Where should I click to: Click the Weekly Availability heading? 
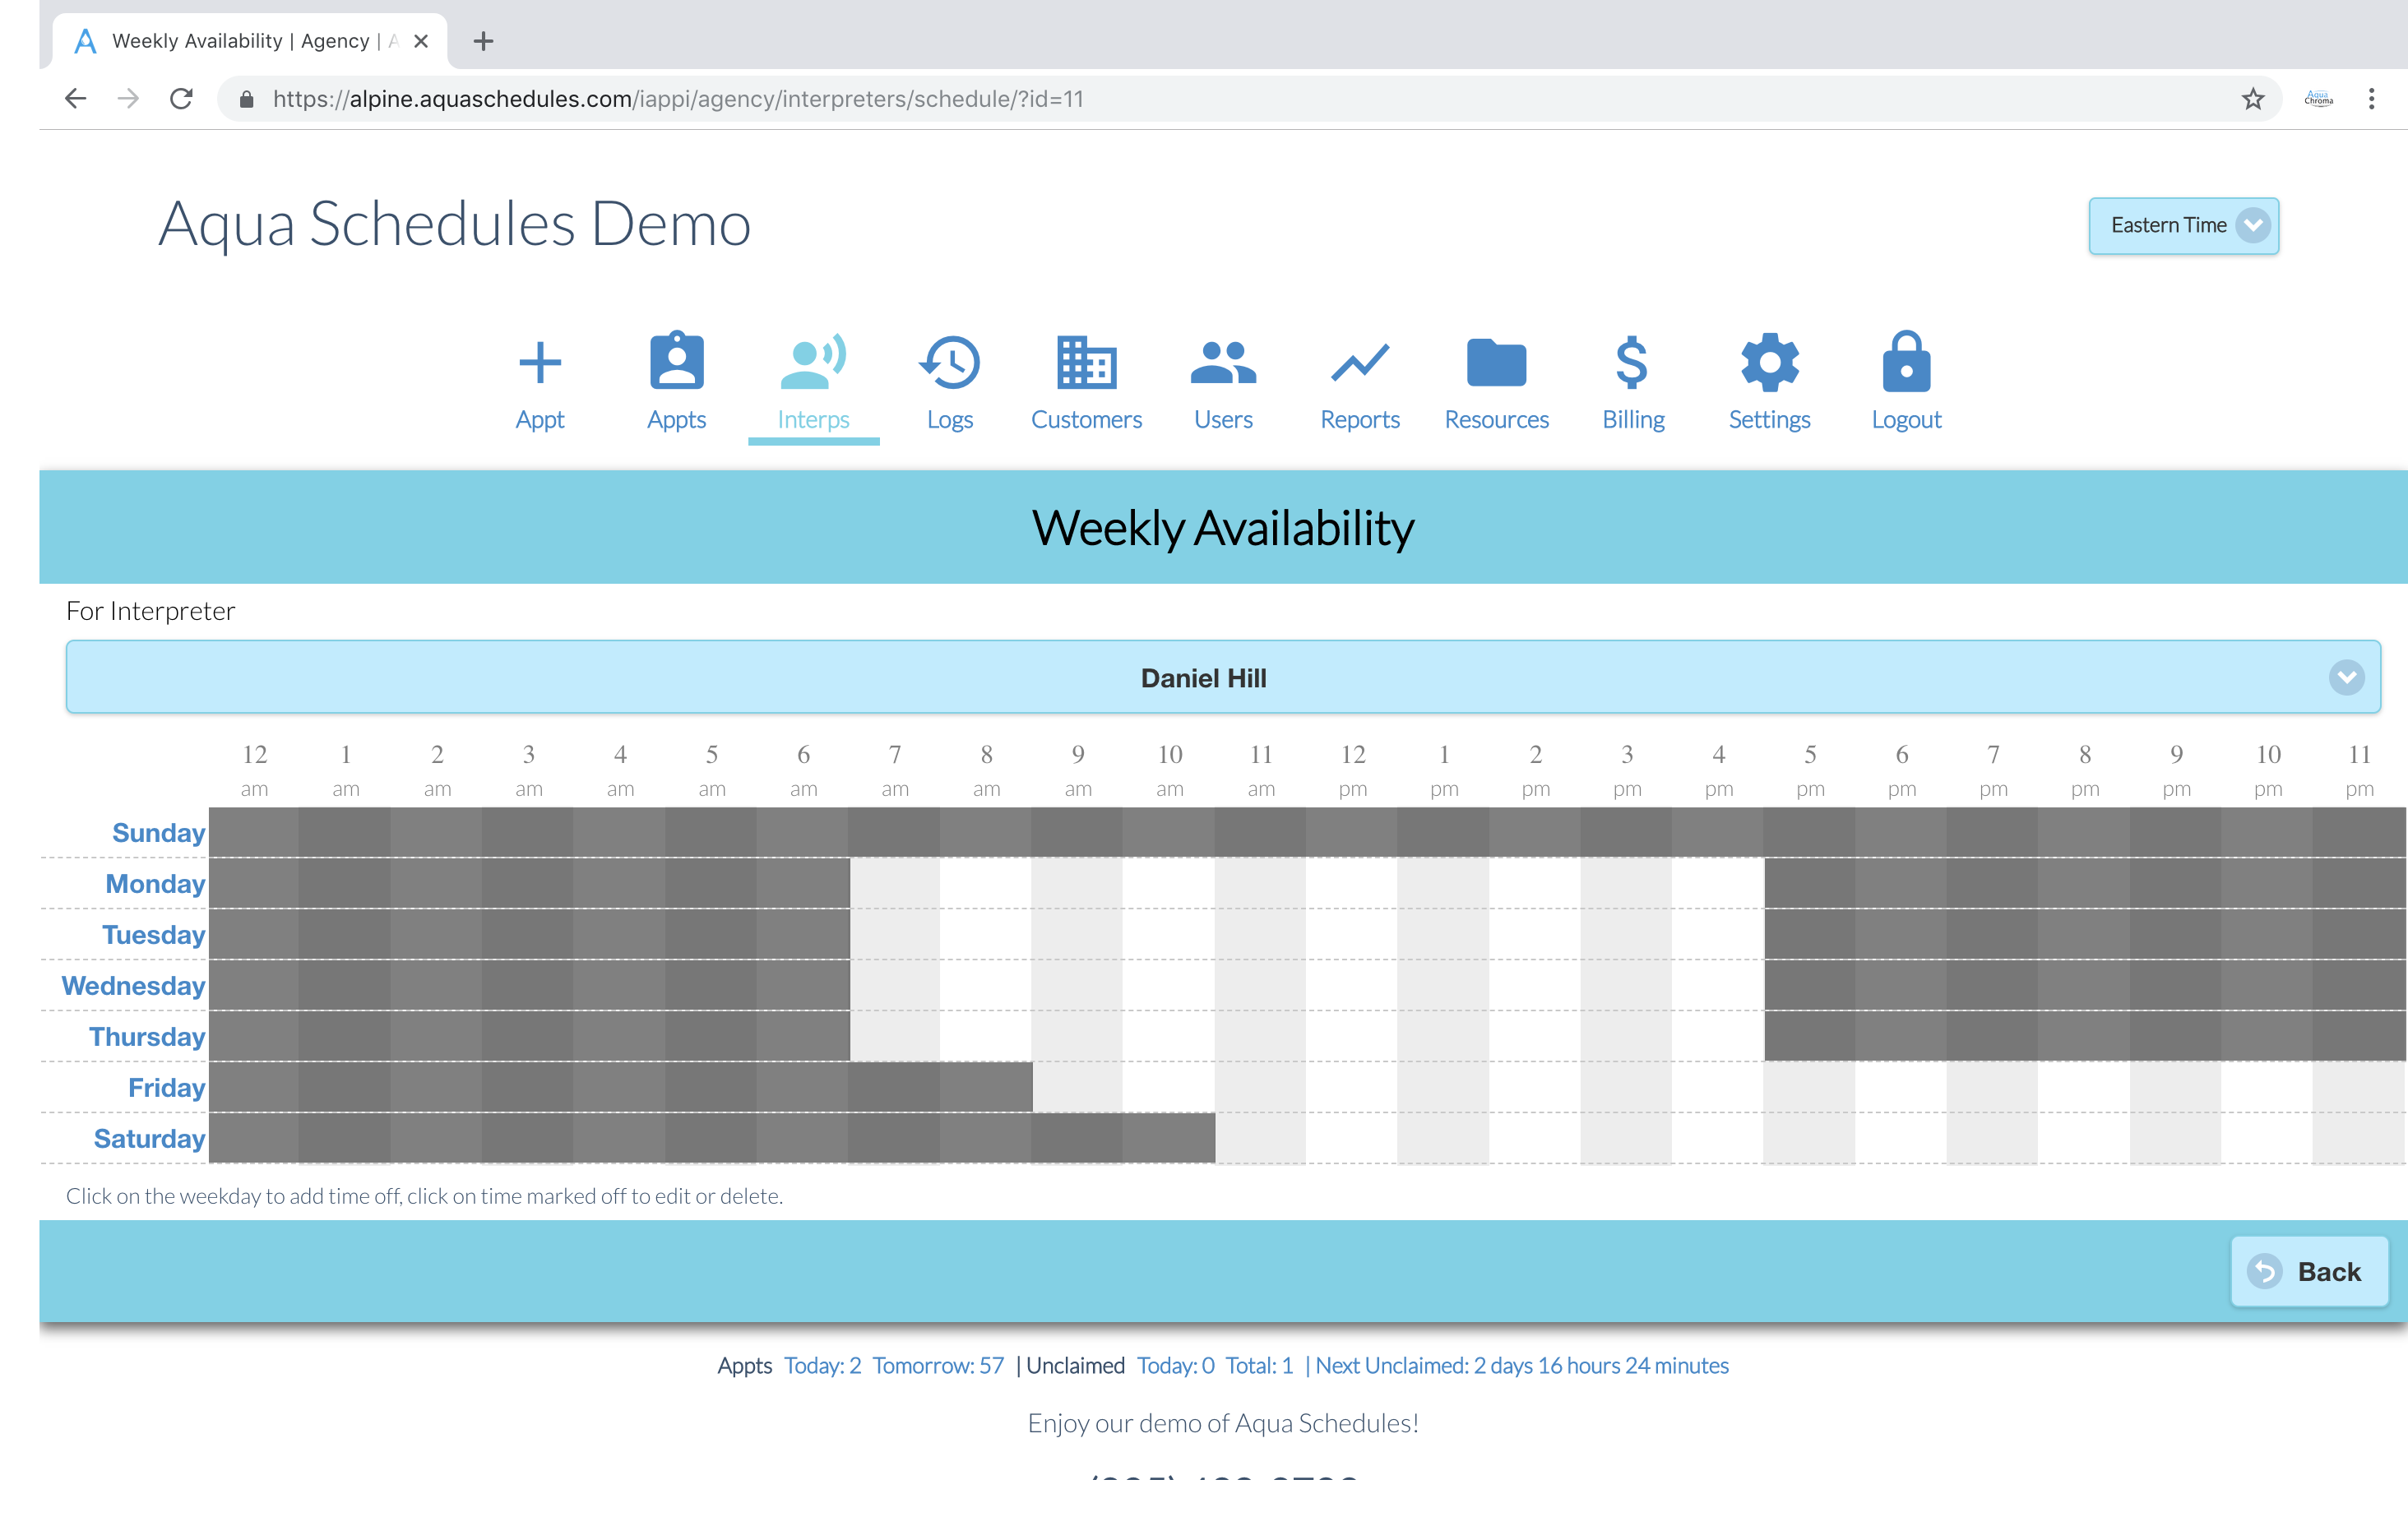(x=1223, y=527)
